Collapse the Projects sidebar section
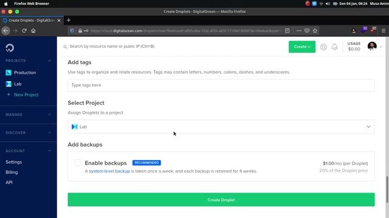 [50, 61]
